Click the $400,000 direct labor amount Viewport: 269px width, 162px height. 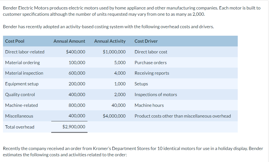(75, 52)
